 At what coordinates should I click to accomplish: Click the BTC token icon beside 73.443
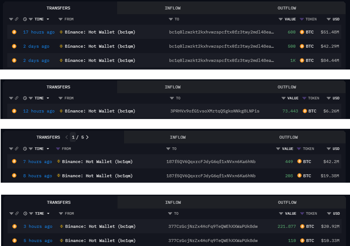coord(305,111)
